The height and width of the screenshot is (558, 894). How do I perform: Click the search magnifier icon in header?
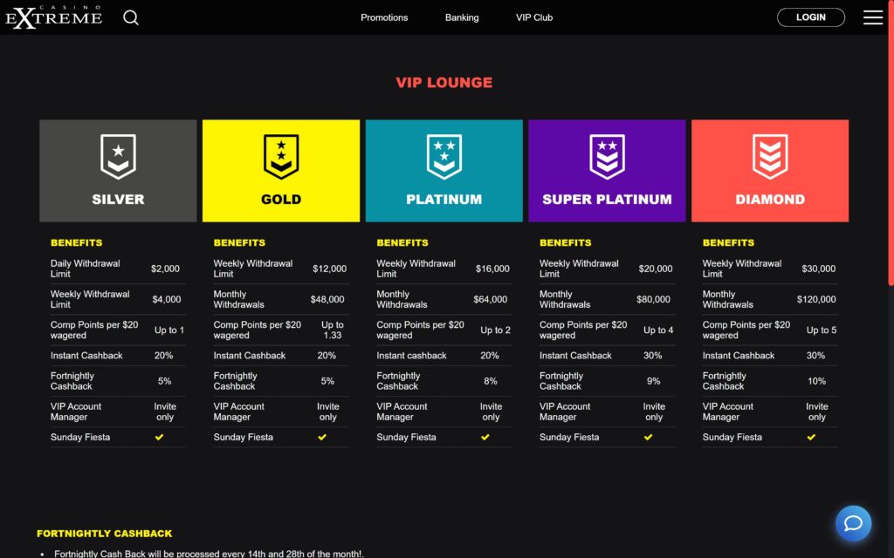[131, 17]
